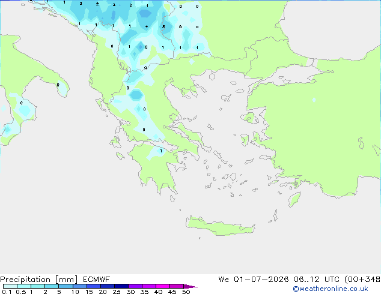Click the precipitation value '3' on the map
This screenshot has height=294, width=381.
click(x=81, y=4)
